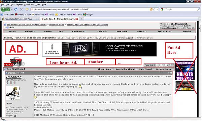This screenshot has width=202, height=121.
Task: Open the Most Visited bookmarks folder
Action: (x=7, y=14)
